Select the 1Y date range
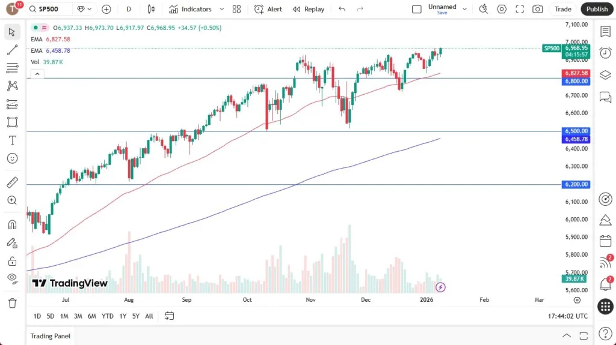Image resolution: width=616 pixels, height=345 pixels. (123, 316)
